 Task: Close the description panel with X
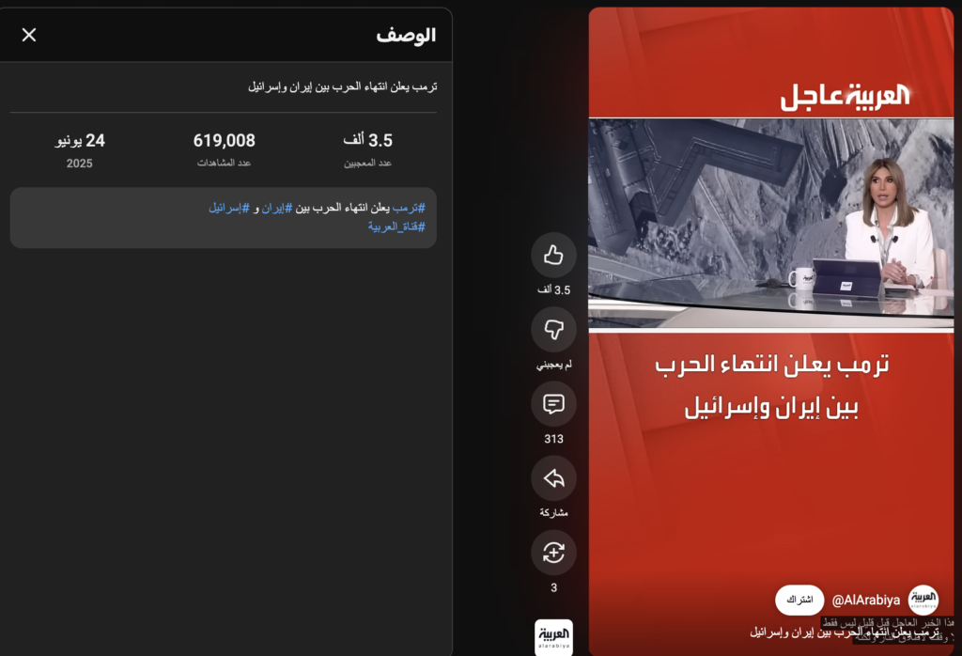click(29, 35)
